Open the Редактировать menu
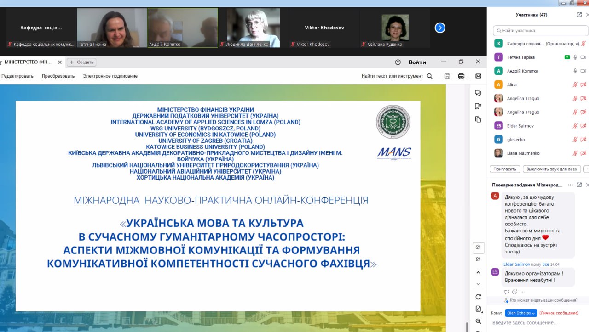This screenshot has height=332, width=589. tap(17, 76)
